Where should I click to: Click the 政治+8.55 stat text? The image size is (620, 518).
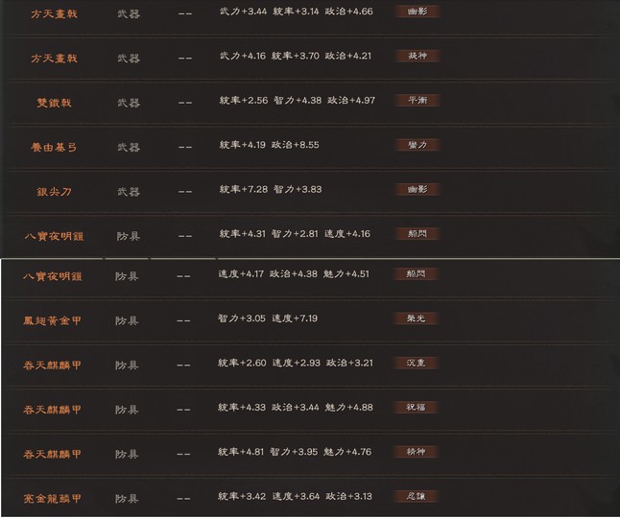click(295, 145)
